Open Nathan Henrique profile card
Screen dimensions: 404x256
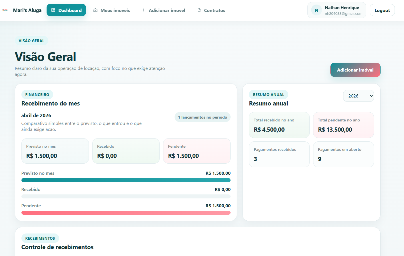point(337,10)
